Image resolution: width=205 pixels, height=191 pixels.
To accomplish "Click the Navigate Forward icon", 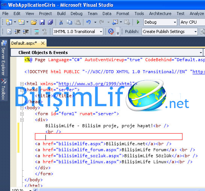I will pos(127,22).
